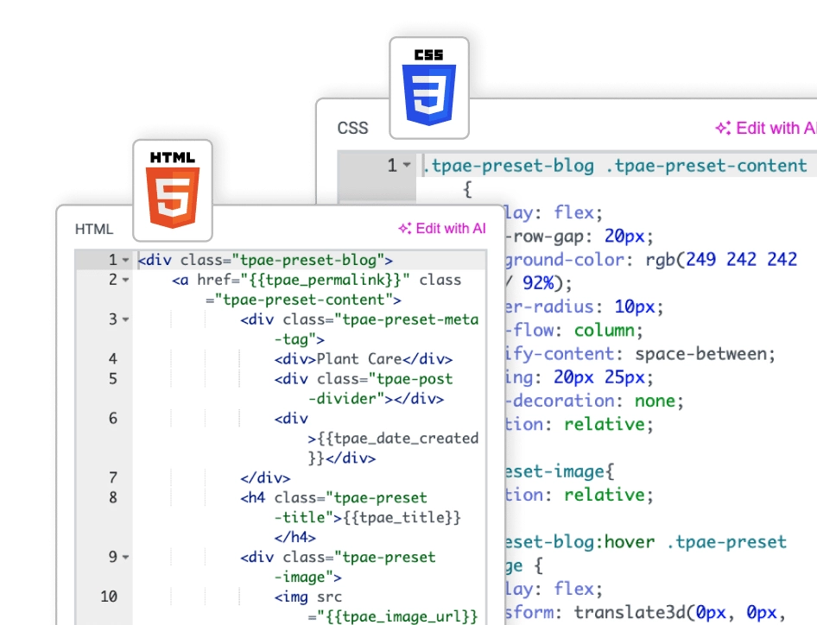
Task: Click the CSS panel title label
Action: click(x=352, y=129)
